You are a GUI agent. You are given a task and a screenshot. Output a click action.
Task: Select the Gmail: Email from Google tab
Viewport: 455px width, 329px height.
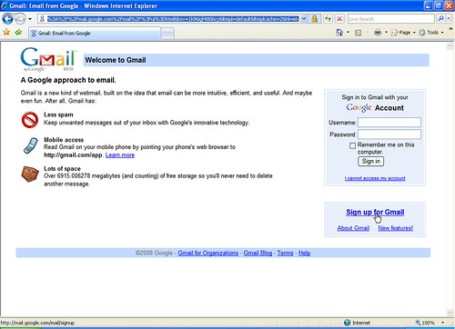95,34
